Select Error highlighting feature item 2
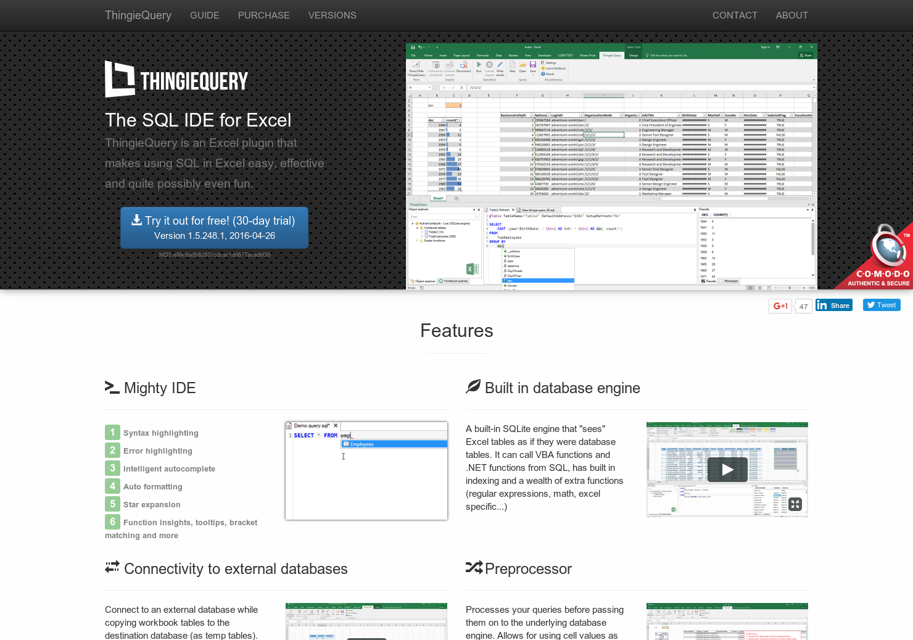Viewport: 913px width, 640px height. point(149,451)
